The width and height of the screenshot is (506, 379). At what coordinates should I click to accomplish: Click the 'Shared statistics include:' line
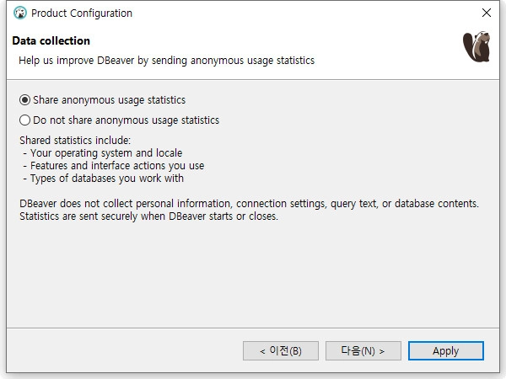(x=75, y=141)
